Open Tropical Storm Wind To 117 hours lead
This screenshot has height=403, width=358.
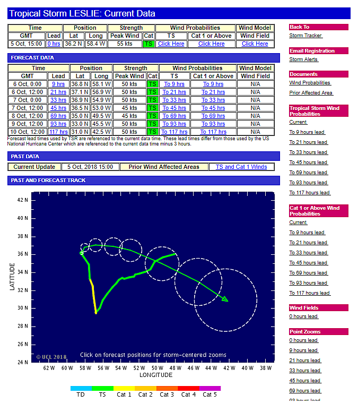[310, 193]
